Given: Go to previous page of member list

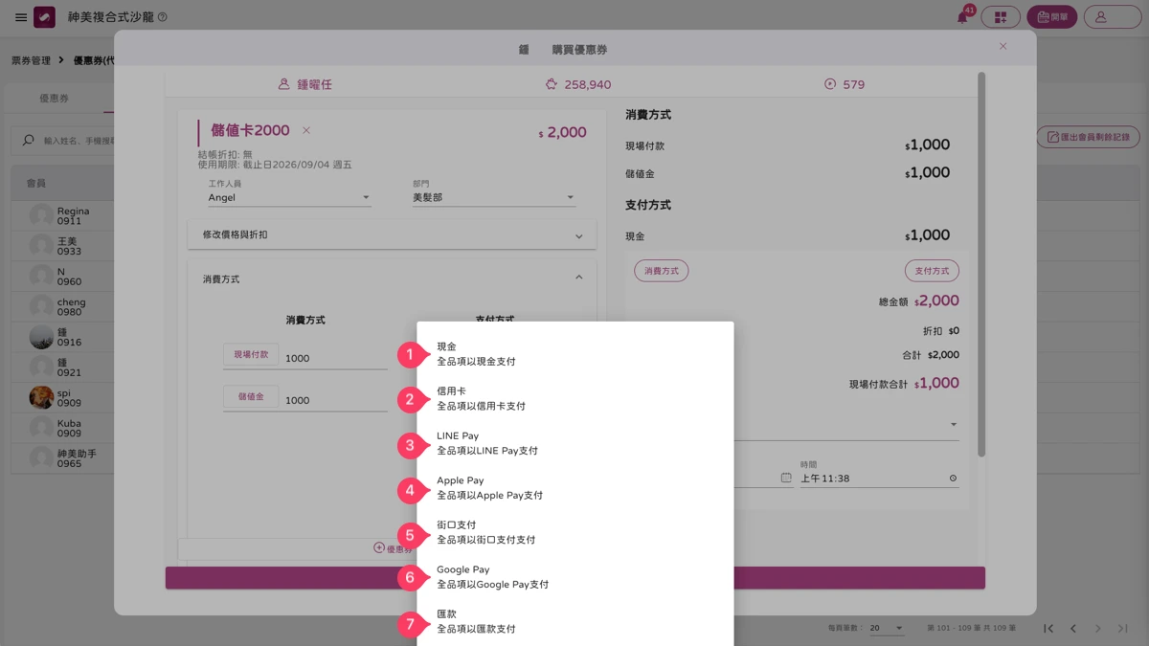Looking at the screenshot, I should [x=1073, y=629].
